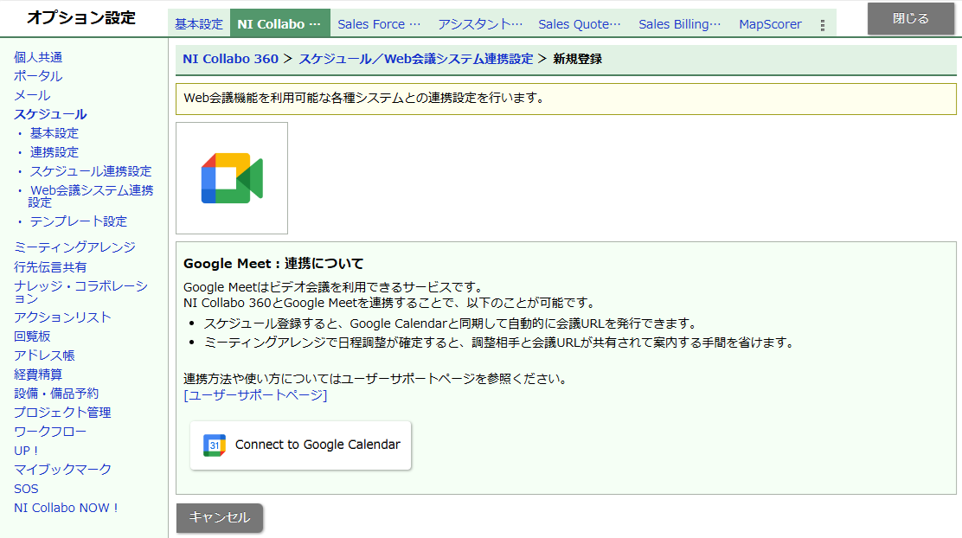Click the Google Meet：連携について heading

273,264
